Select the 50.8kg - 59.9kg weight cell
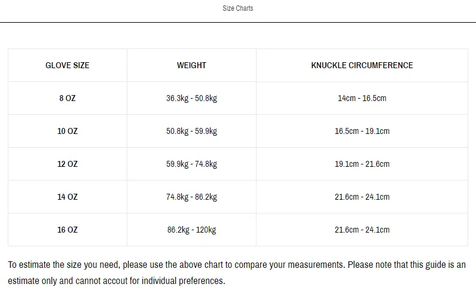This screenshot has height=293, width=476. tap(191, 131)
